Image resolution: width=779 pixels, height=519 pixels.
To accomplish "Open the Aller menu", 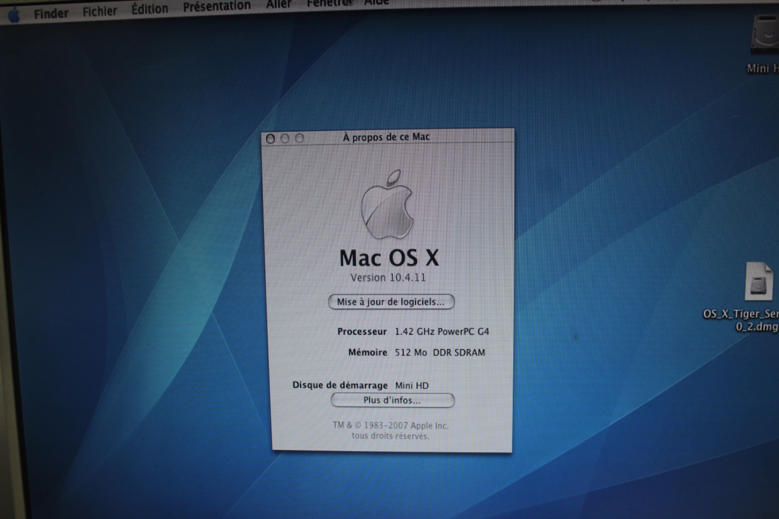I will 279,4.
